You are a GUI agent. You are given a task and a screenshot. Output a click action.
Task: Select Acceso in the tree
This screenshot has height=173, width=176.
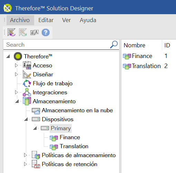(x=42, y=65)
